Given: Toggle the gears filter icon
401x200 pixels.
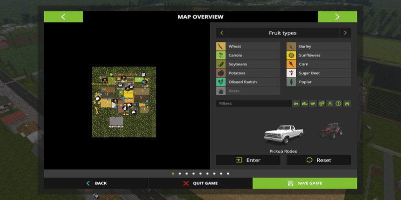Looking at the screenshot, I should (x=321, y=103).
